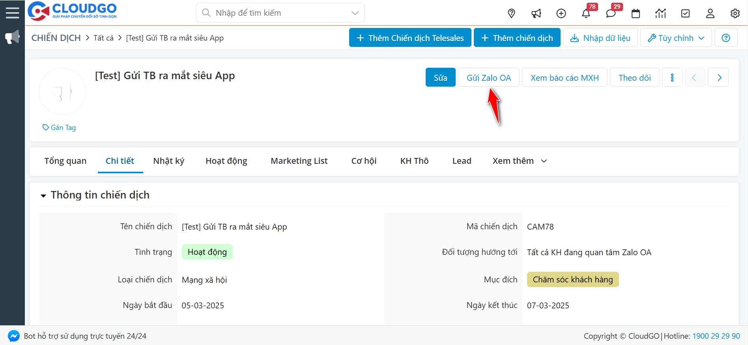Click the location pin icon in header
748x345 pixels.
[511, 13]
